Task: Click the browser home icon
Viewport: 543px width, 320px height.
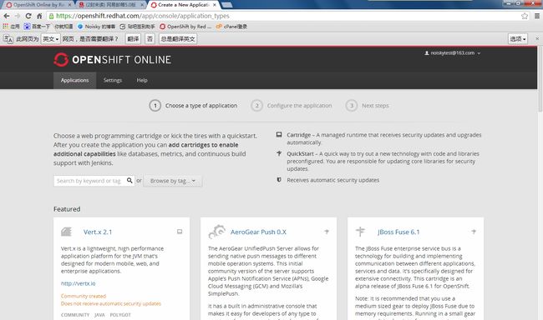Action: [x=39, y=16]
